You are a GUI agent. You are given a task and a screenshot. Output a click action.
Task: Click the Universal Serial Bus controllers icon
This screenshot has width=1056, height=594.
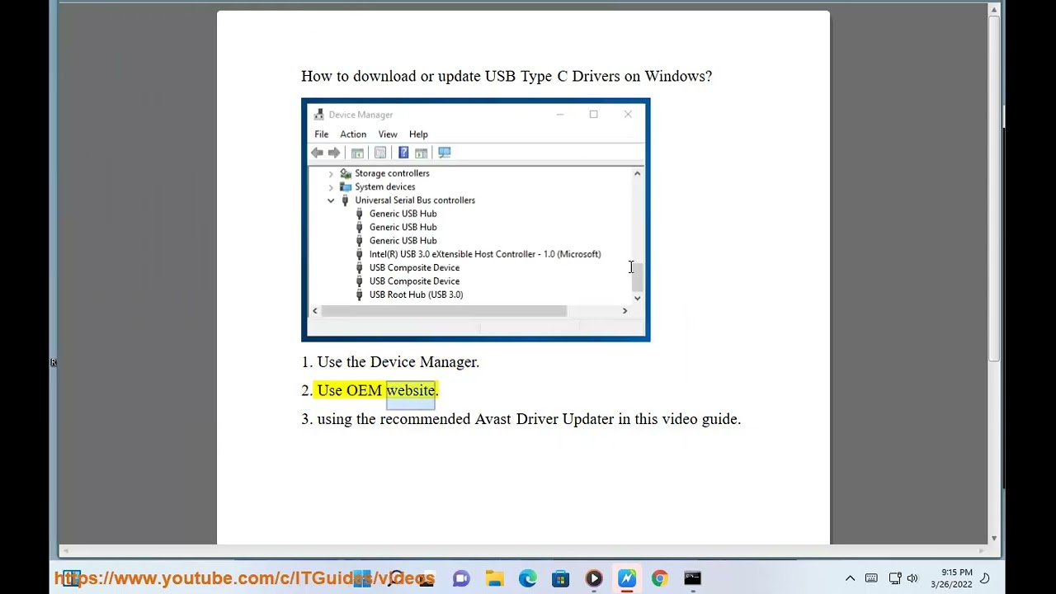coord(345,200)
